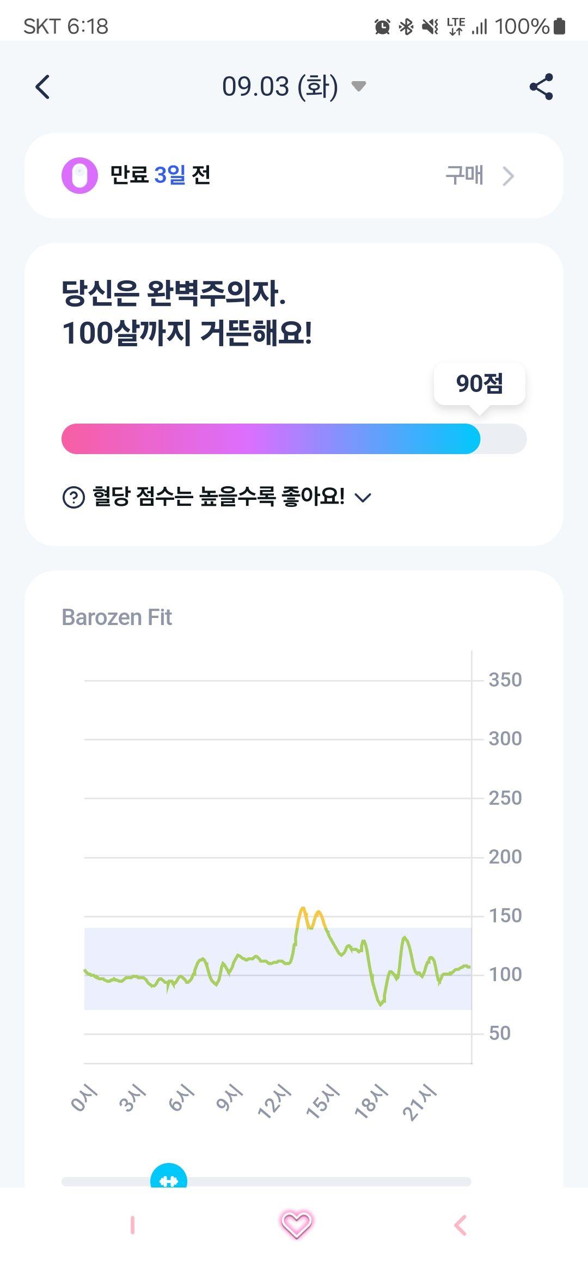This screenshot has width=588, height=1261.
Task: Tap the 만료 3일 전 sensor expiry card
Action: 294,176
